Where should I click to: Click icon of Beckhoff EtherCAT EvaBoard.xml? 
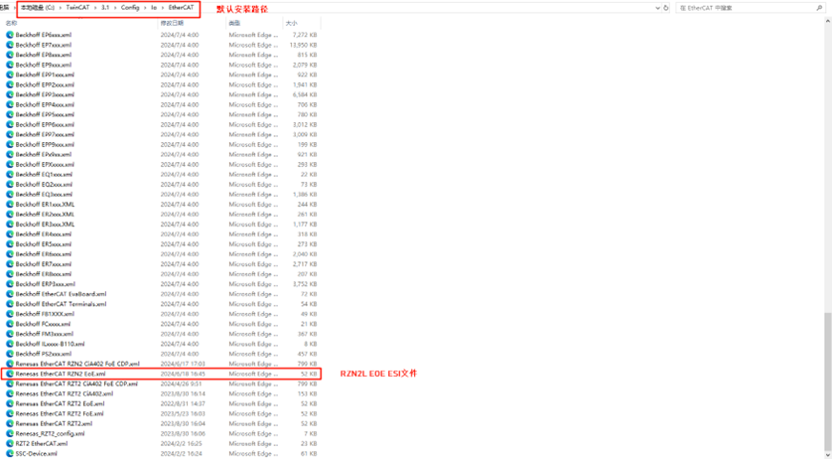pos(10,294)
